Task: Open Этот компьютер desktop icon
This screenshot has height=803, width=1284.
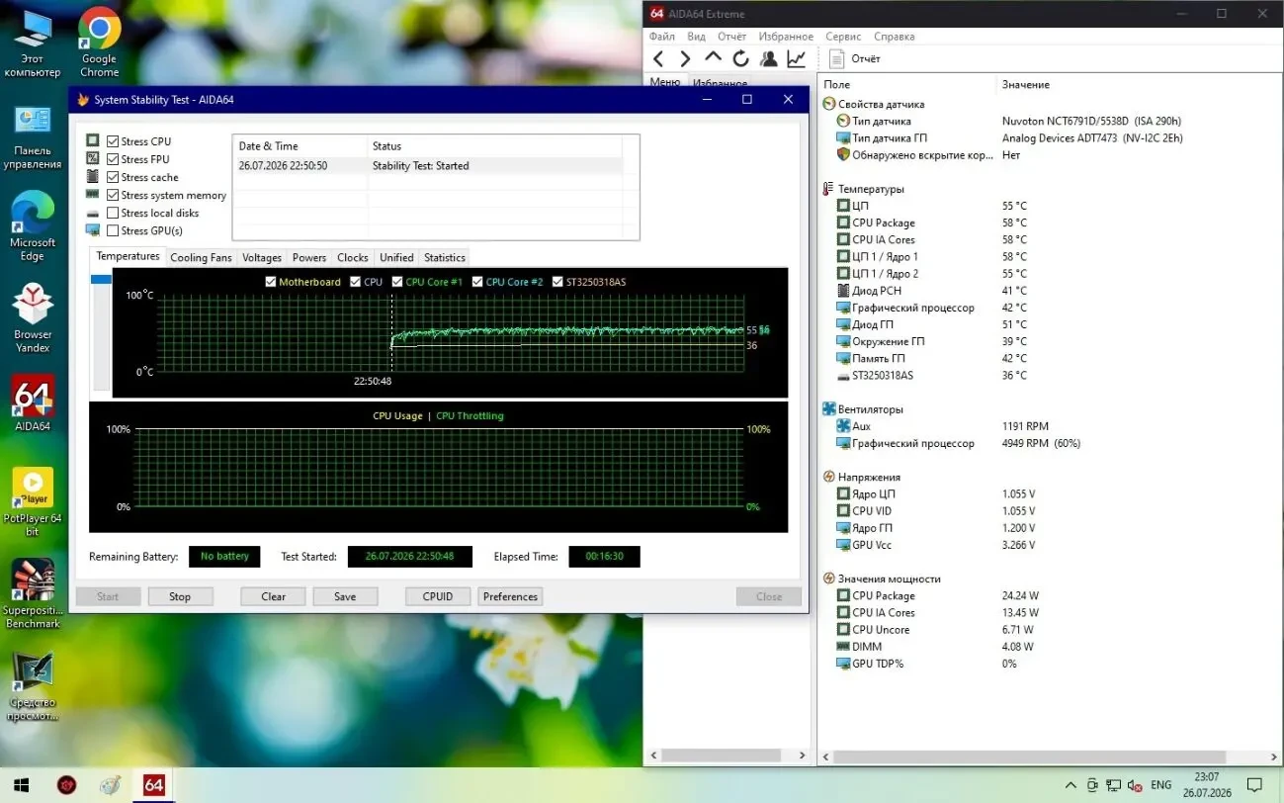Action: [x=32, y=44]
